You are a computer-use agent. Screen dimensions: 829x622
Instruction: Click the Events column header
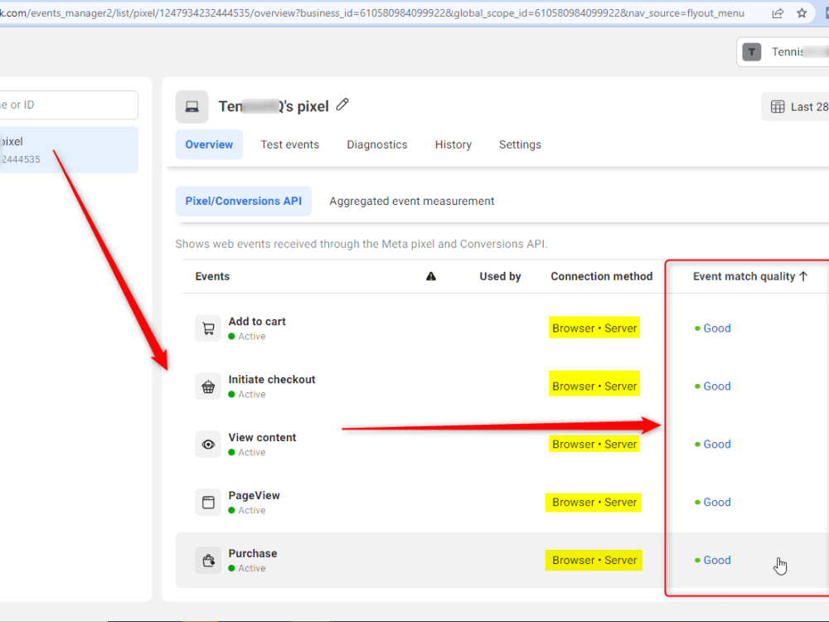pyautogui.click(x=212, y=276)
